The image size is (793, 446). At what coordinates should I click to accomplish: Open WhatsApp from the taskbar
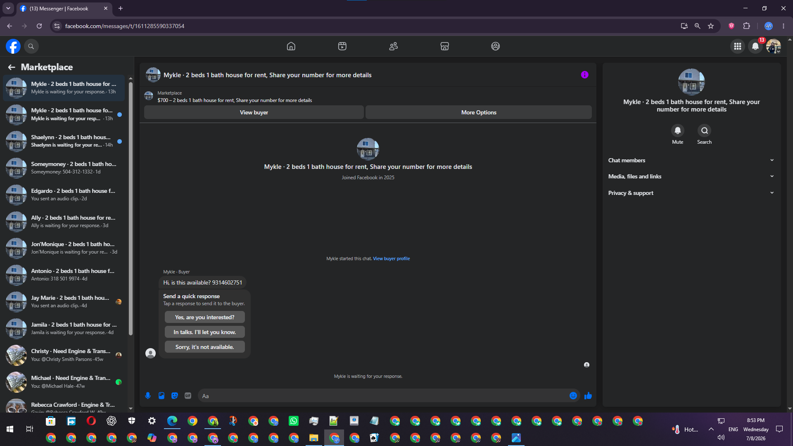[x=294, y=421]
